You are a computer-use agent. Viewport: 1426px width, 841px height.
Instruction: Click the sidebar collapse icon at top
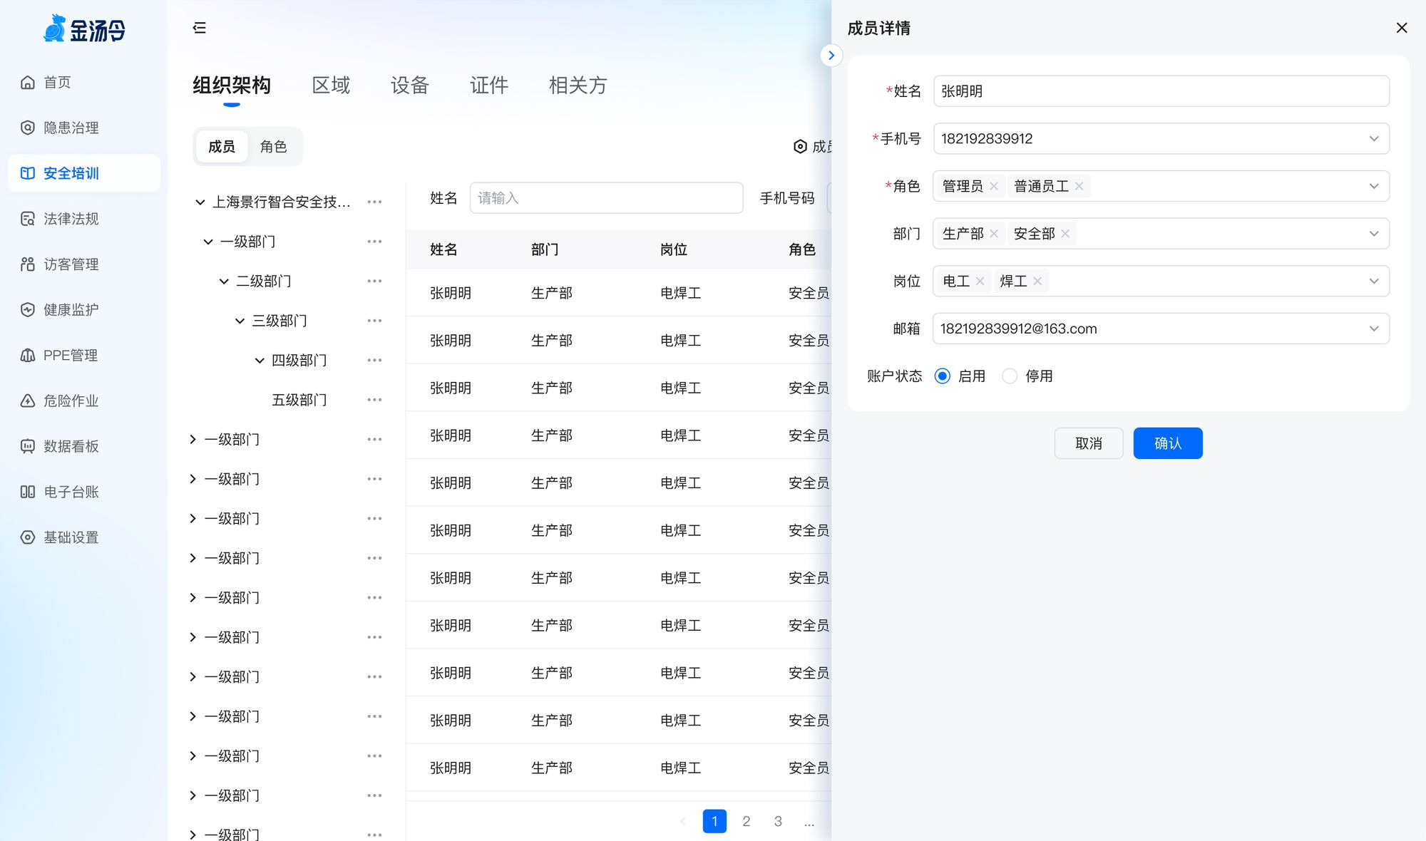coord(200,28)
